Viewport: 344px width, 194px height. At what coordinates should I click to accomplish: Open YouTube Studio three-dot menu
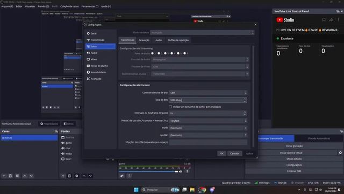[338, 20]
